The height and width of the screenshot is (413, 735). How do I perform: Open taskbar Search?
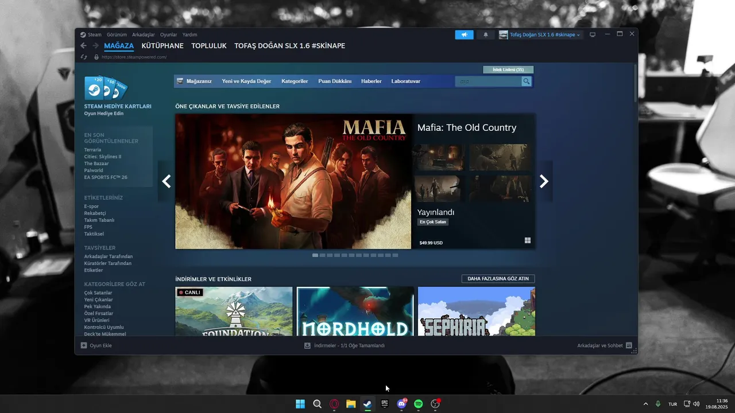pos(317,404)
